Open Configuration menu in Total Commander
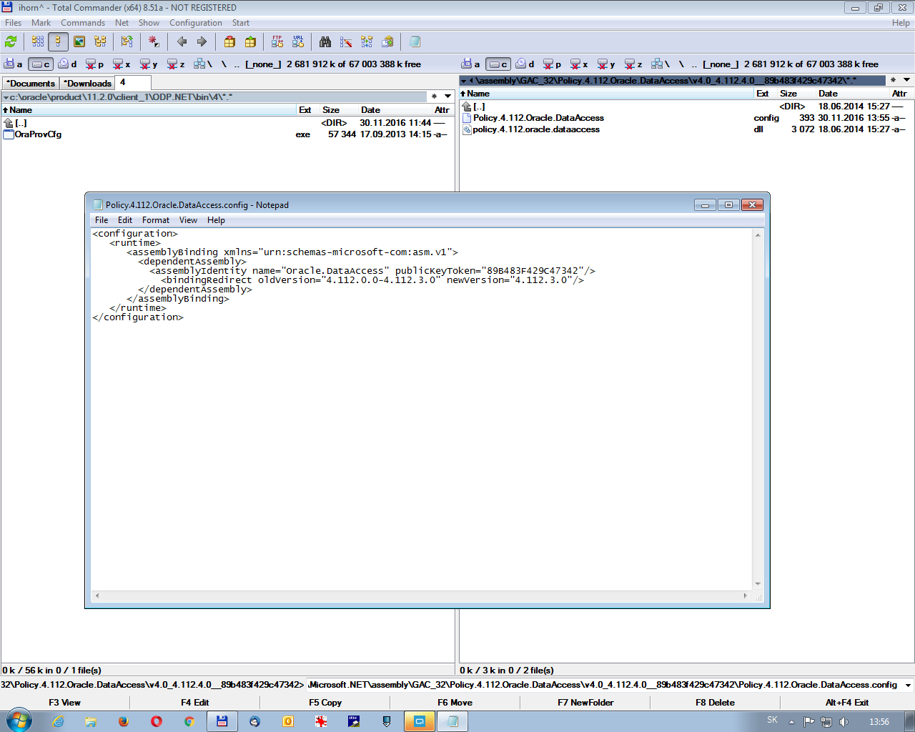This screenshot has width=915, height=732. coord(196,23)
